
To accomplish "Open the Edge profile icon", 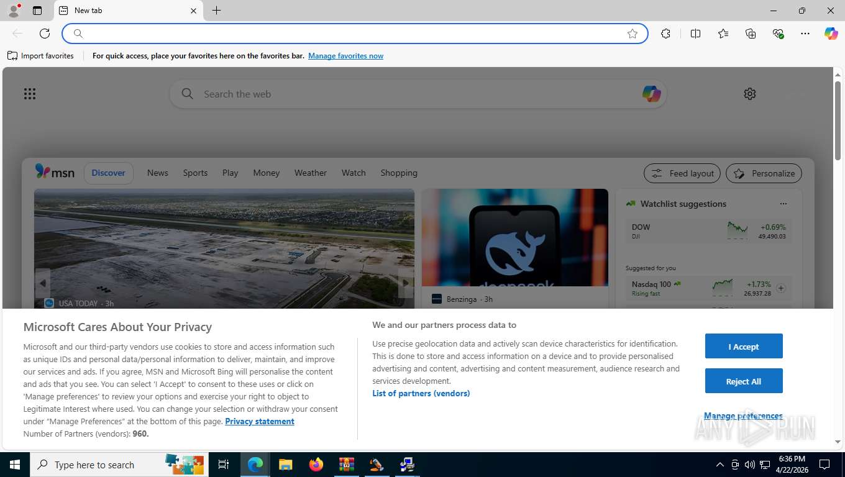I will coord(13,11).
